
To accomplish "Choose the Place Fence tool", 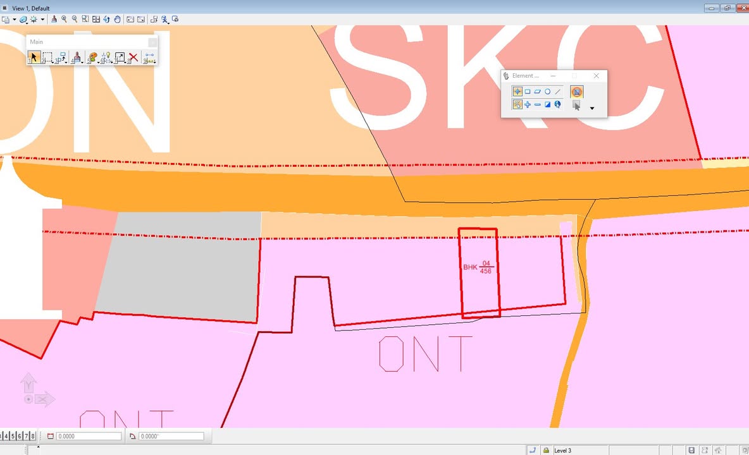I will (x=47, y=58).
